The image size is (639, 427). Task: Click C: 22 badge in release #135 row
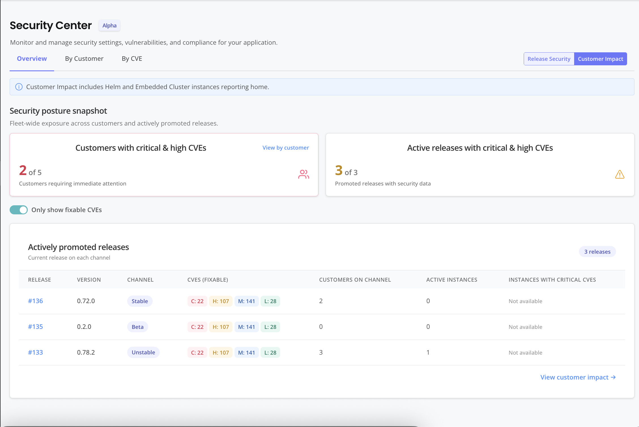click(x=197, y=327)
